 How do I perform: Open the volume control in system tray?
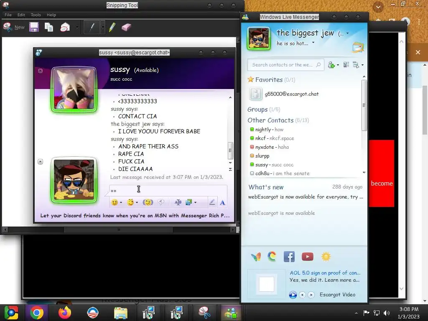[387, 313]
